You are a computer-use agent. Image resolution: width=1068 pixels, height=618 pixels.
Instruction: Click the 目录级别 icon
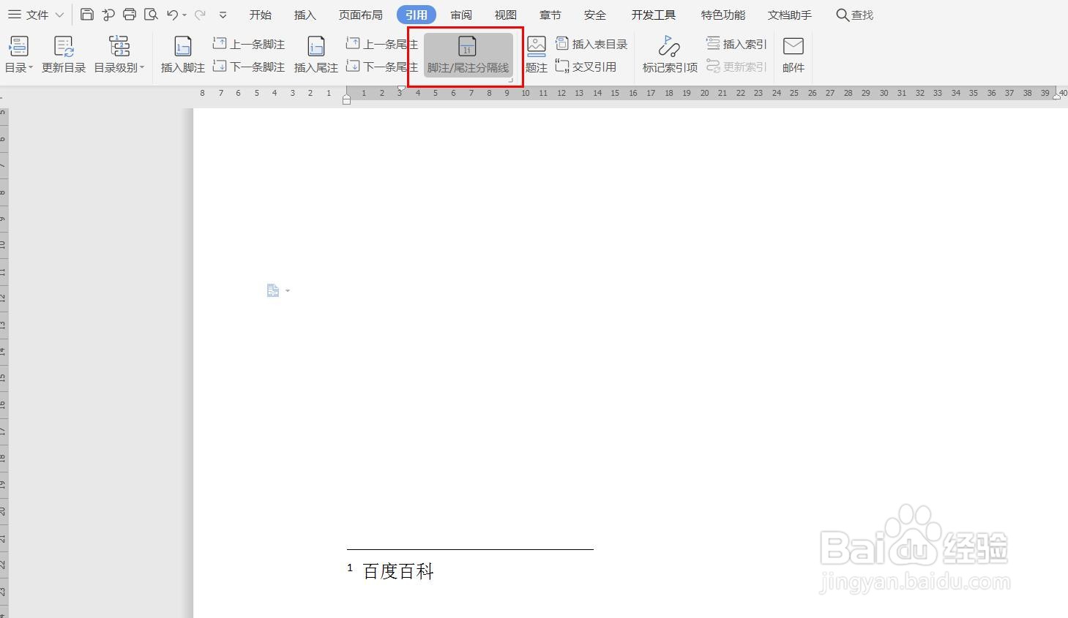(119, 47)
